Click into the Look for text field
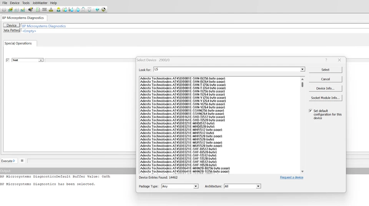The image size is (369, 206). (x=227, y=69)
